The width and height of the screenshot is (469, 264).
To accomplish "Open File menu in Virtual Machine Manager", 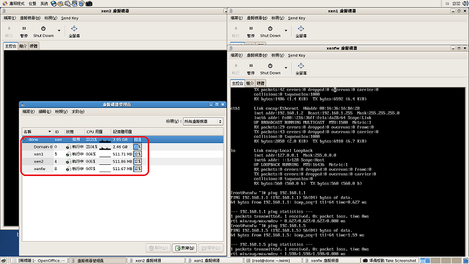I will point(28,111).
